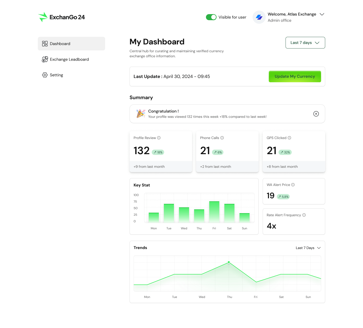Open Exchange Leadboard in sidebar

pos(69,59)
